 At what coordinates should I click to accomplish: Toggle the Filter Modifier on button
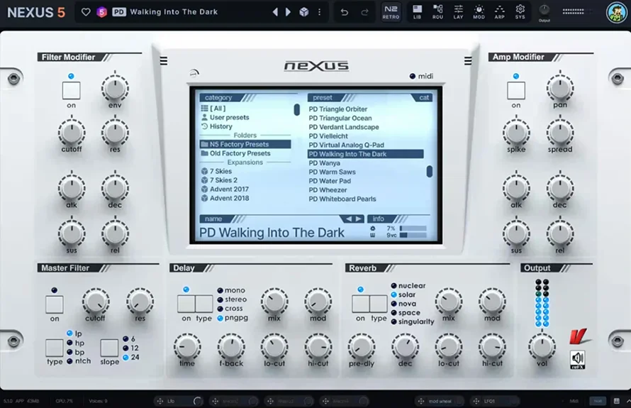pyautogui.click(x=71, y=91)
